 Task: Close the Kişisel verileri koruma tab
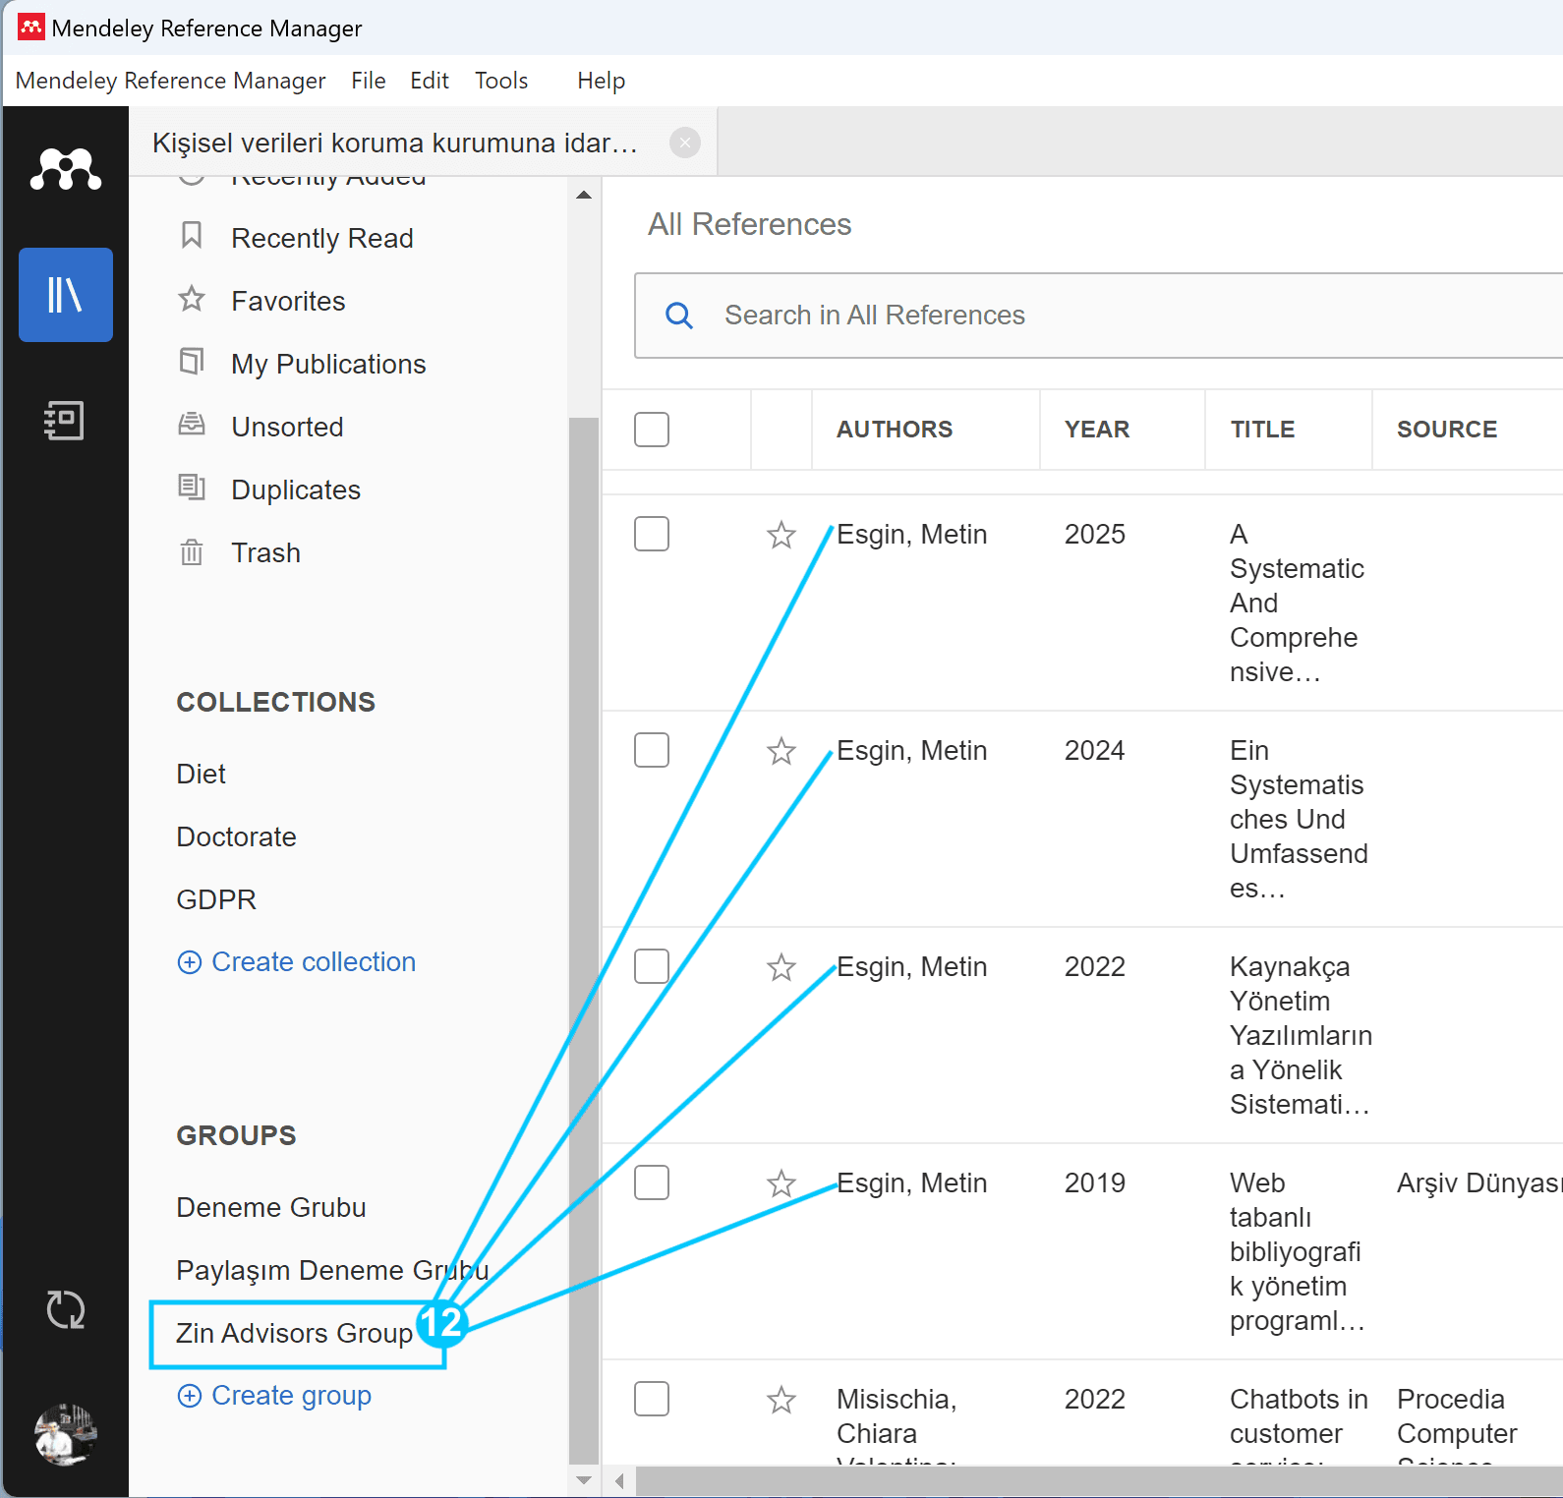pos(685,143)
